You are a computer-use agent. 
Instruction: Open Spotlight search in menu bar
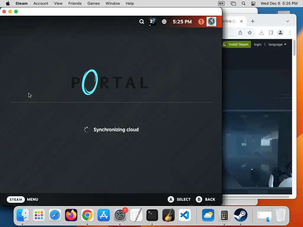point(244,4)
